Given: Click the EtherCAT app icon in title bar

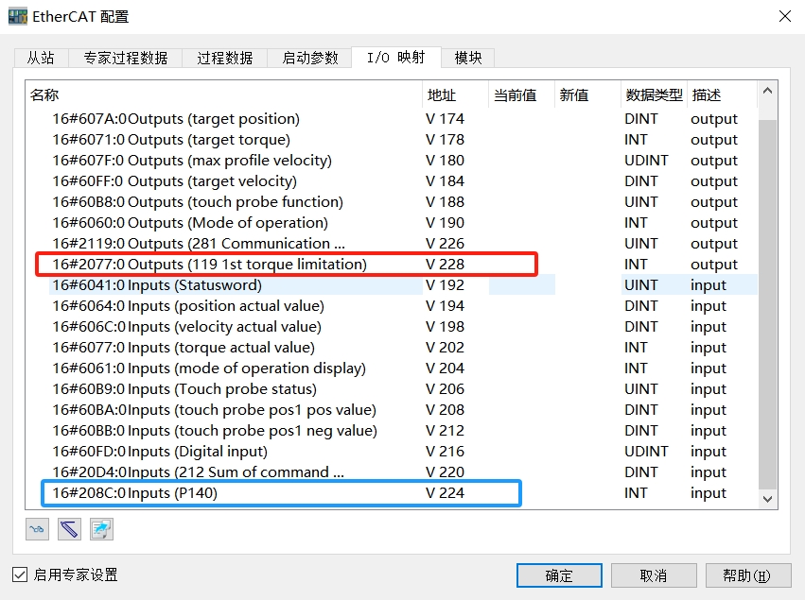Looking at the screenshot, I should (x=17, y=16).
